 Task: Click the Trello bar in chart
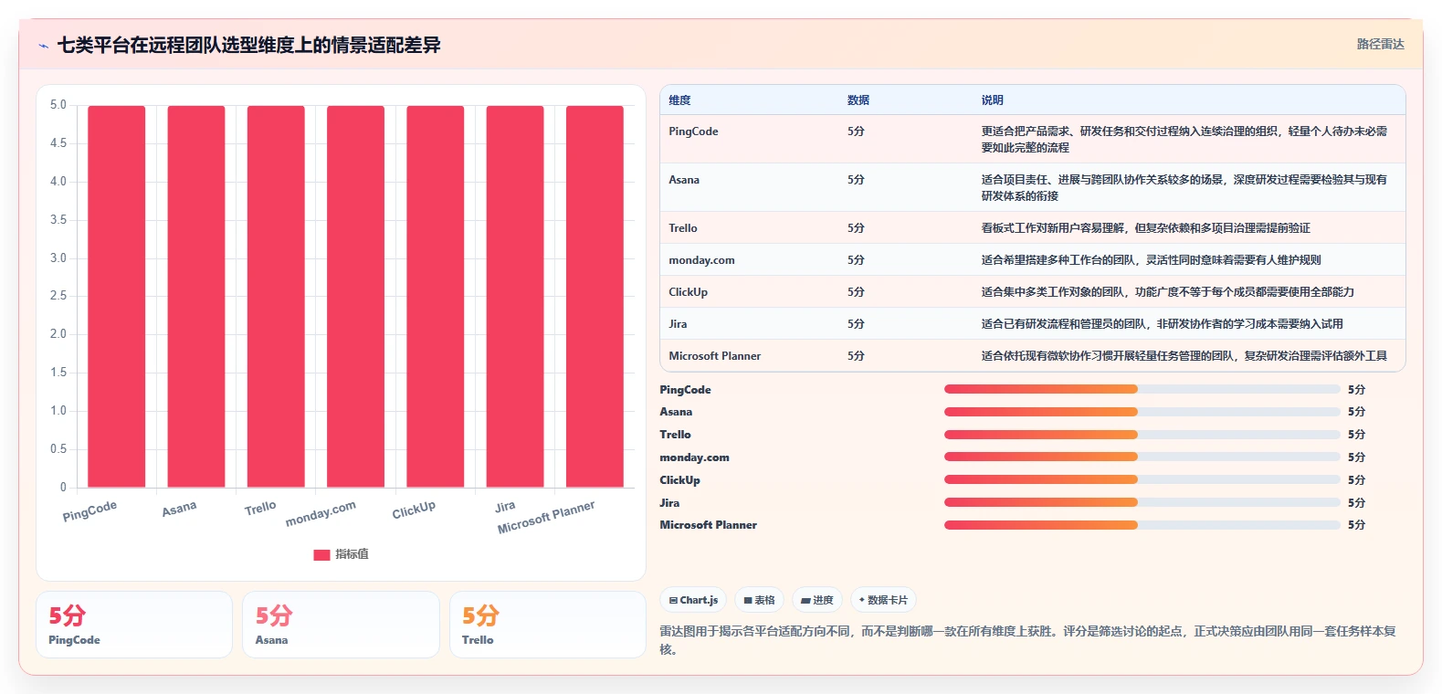click(x=276, y=297)
